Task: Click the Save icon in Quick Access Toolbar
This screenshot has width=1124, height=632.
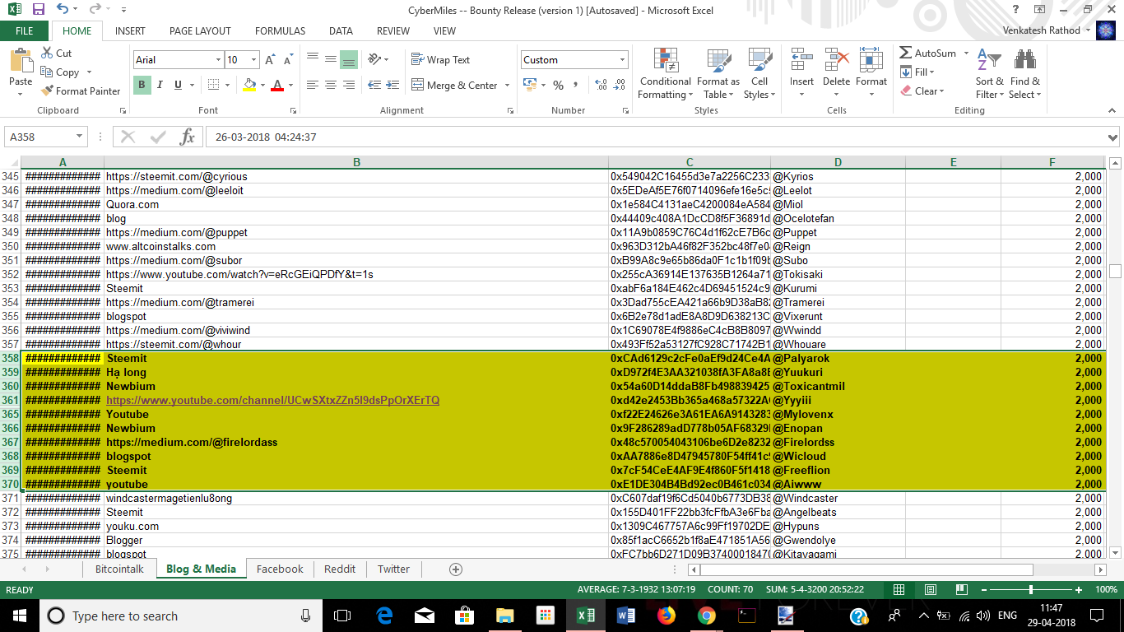Action: [x=38, y=10]
